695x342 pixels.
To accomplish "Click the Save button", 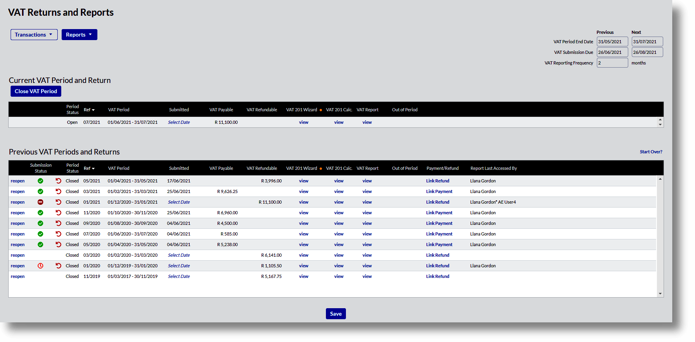I will (336, 314).
